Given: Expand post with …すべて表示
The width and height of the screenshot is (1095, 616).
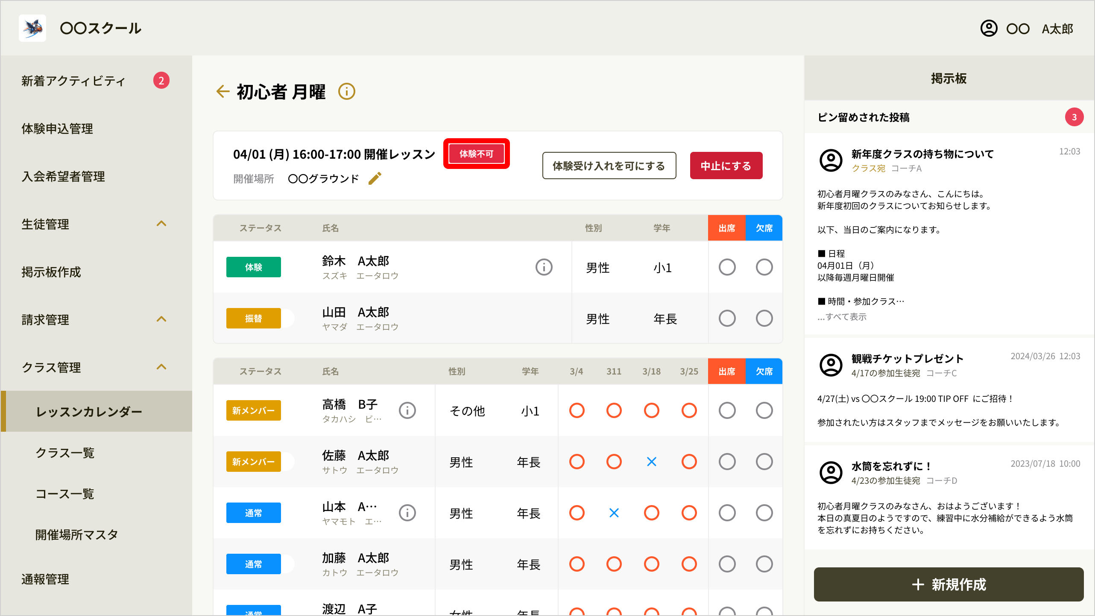Looking at the screenshot, I should tap(842, 317).
